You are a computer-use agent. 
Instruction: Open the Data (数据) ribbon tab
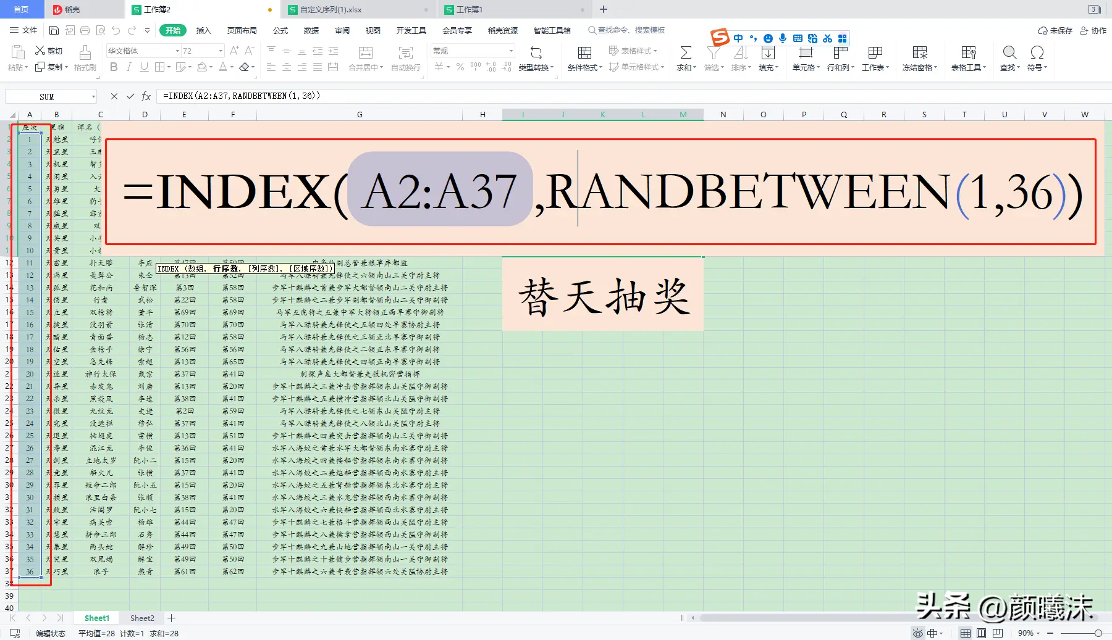coord(311,30)
